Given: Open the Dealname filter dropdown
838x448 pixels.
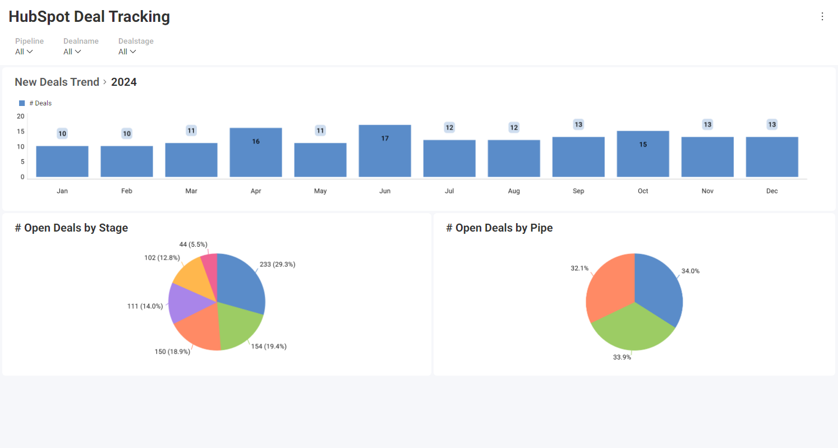Looking at the screenshot, I should tap(72, 52).
